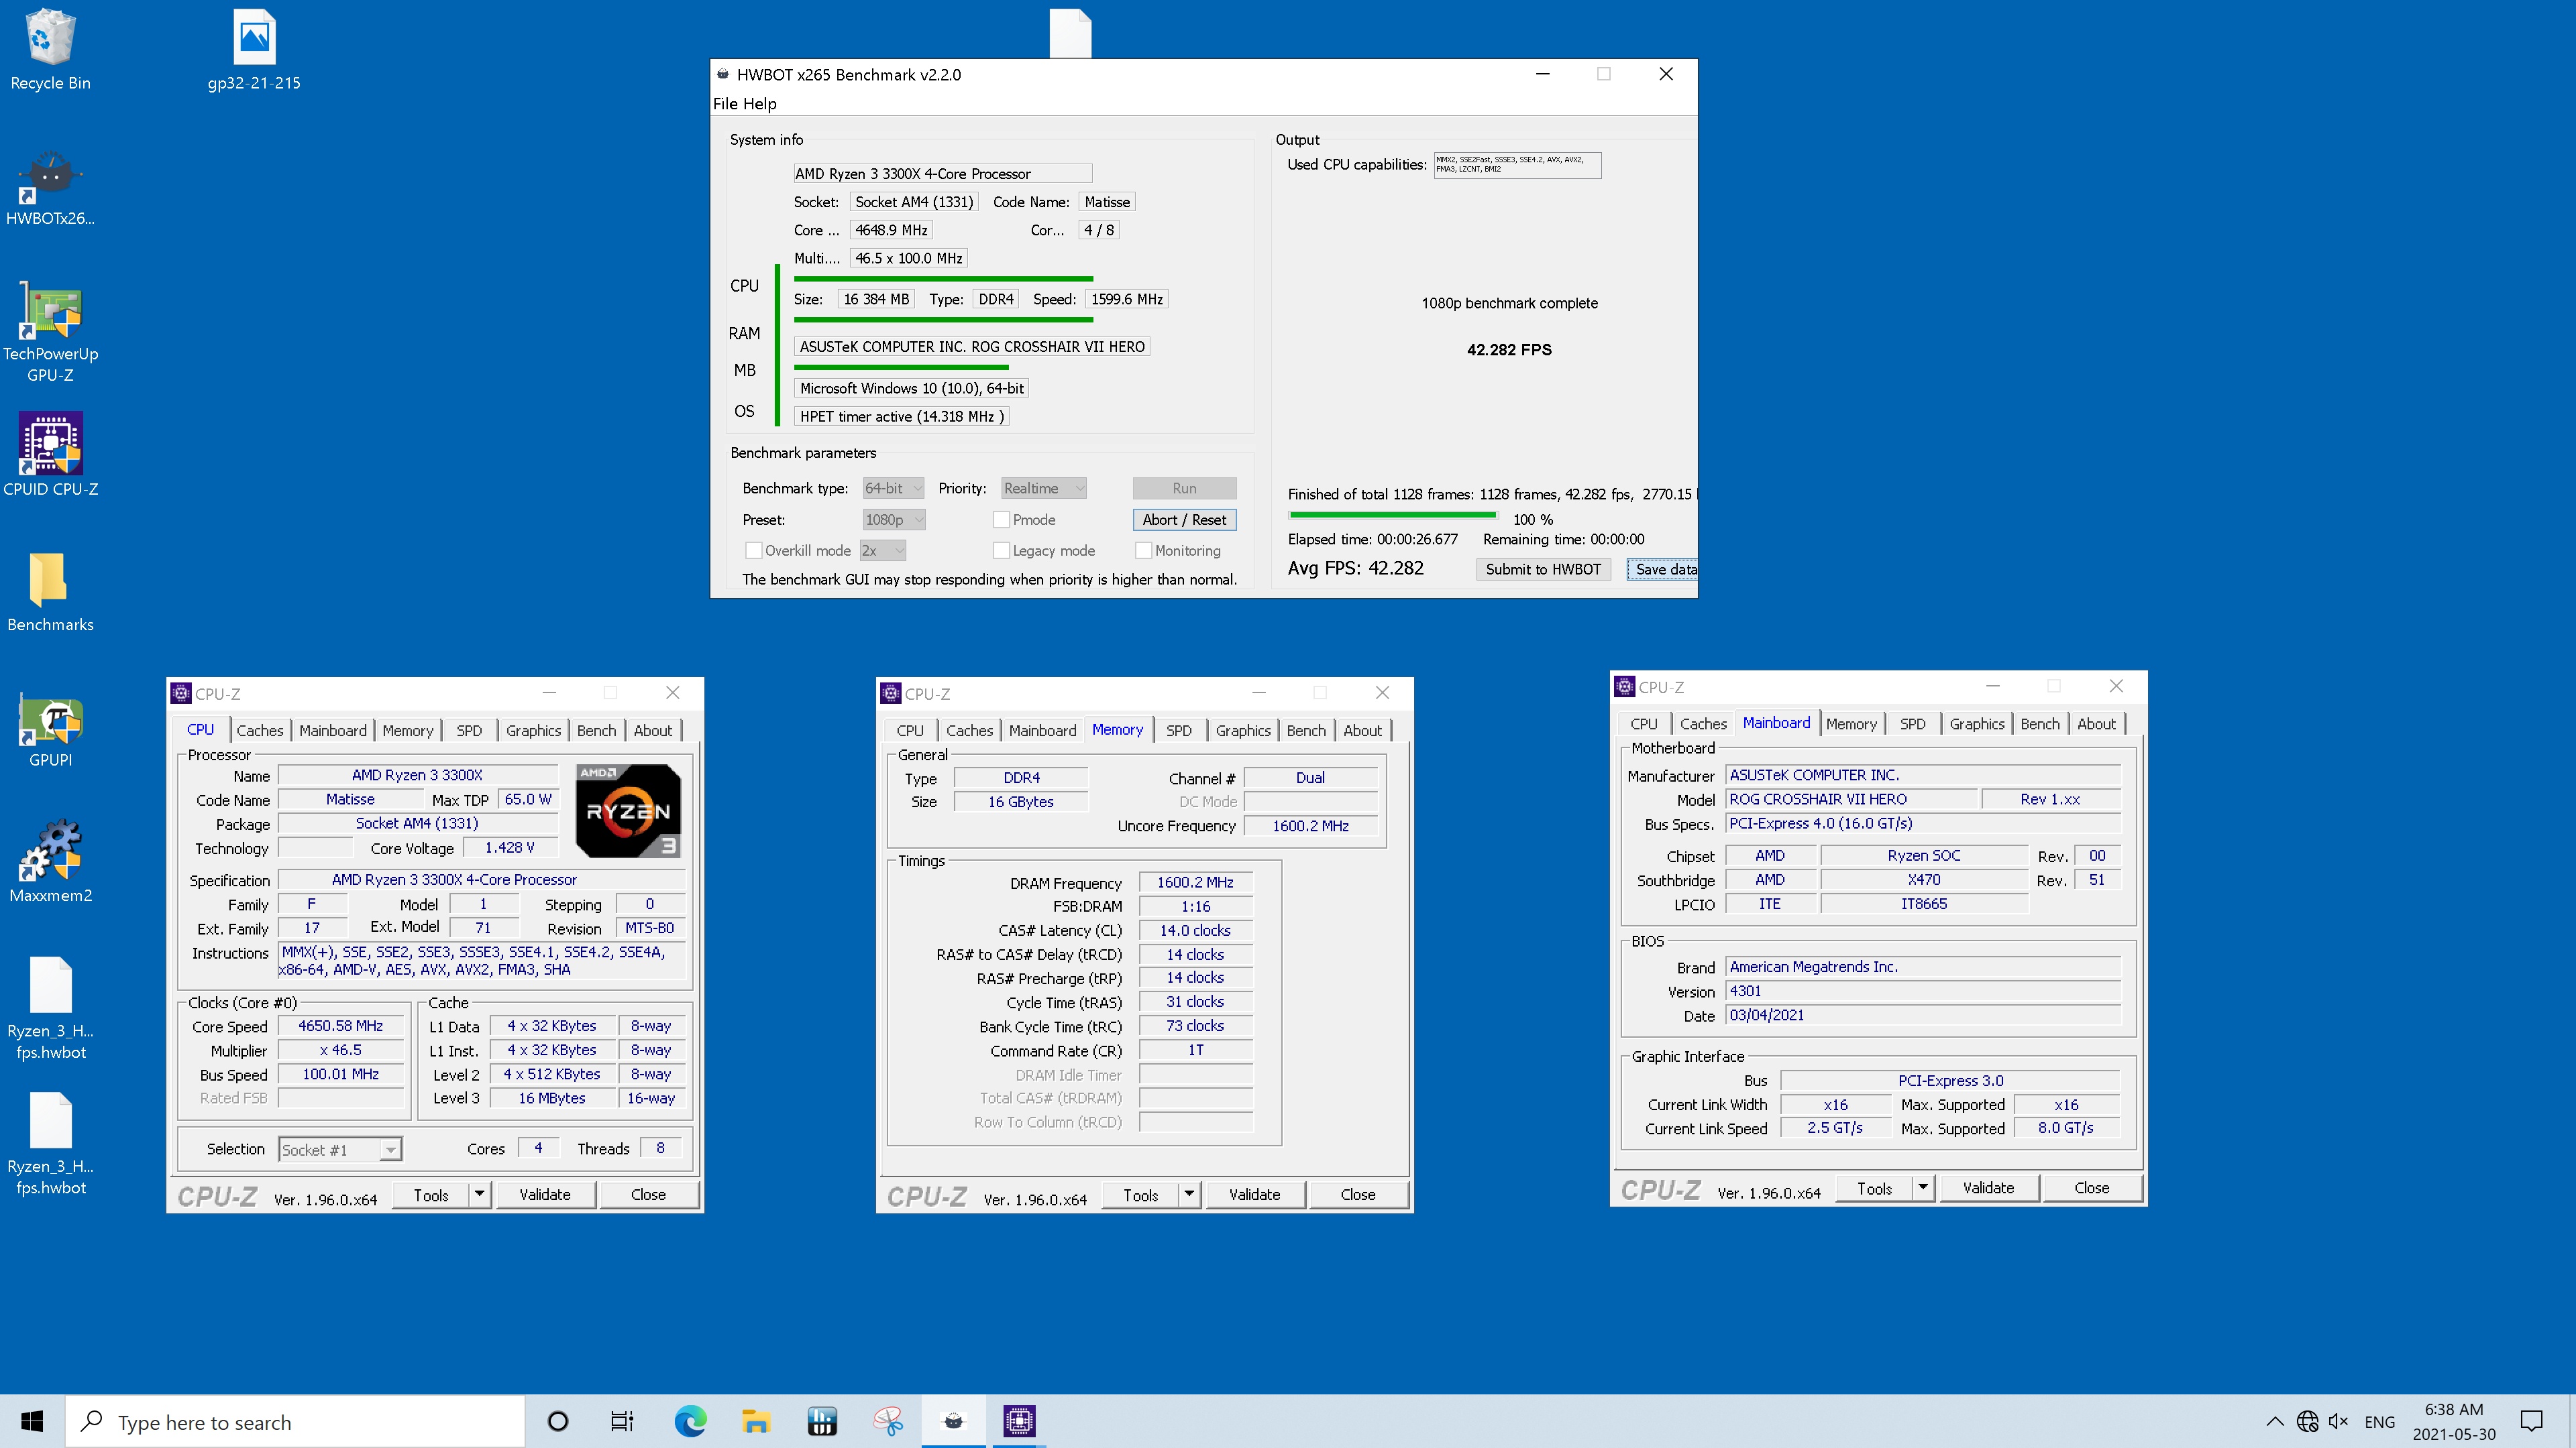The width and height of the screenshot is (2576, 1448).
Task: Click the greyed-out Run button
Action: [1184, 489]
